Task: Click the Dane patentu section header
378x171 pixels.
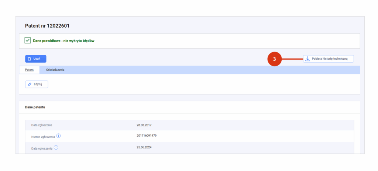Action: point(35,107)
